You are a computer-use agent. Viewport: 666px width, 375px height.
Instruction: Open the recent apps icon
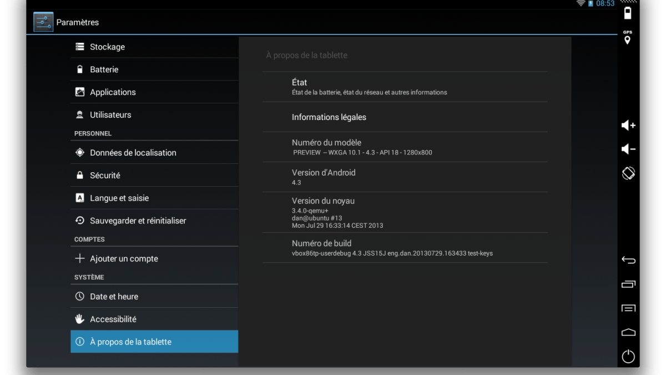click(x=628, y=284)
